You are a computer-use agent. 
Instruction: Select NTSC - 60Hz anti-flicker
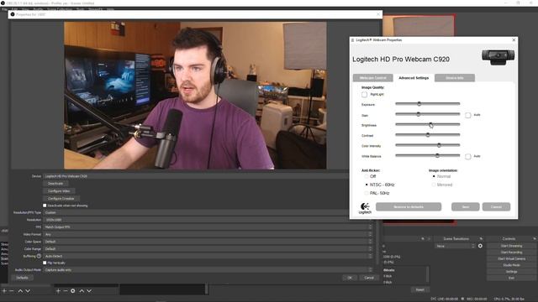point(367,185)
